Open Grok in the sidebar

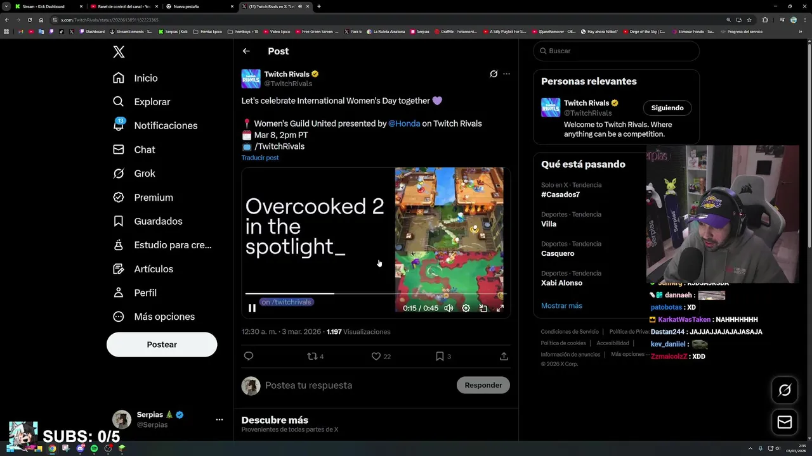pos(134,174)
